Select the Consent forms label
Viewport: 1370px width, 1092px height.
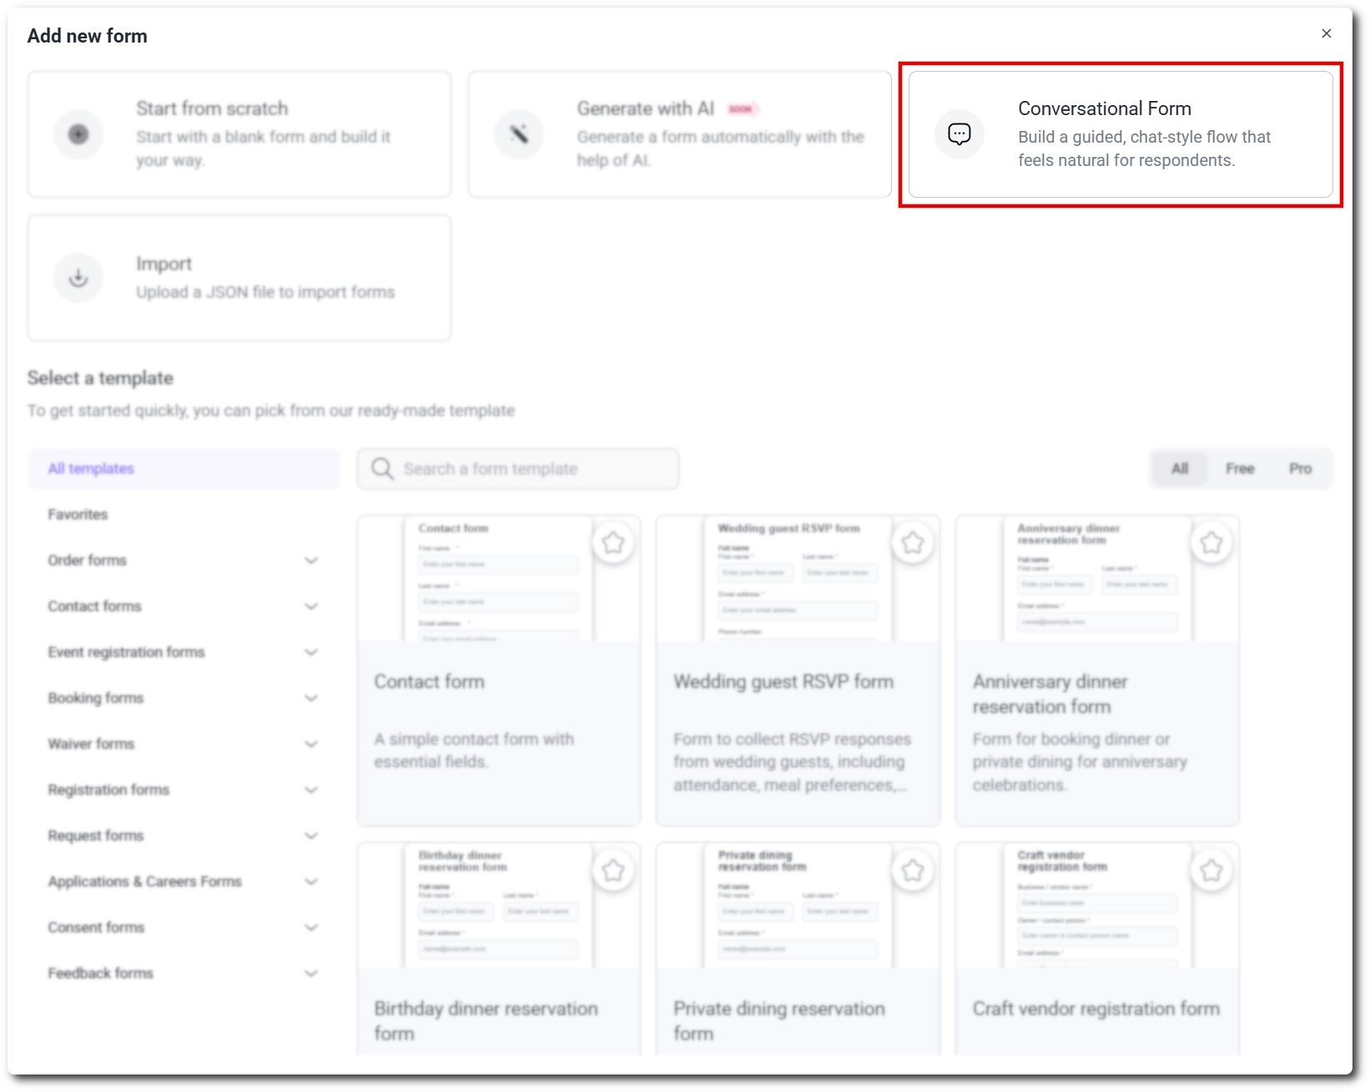96,928
